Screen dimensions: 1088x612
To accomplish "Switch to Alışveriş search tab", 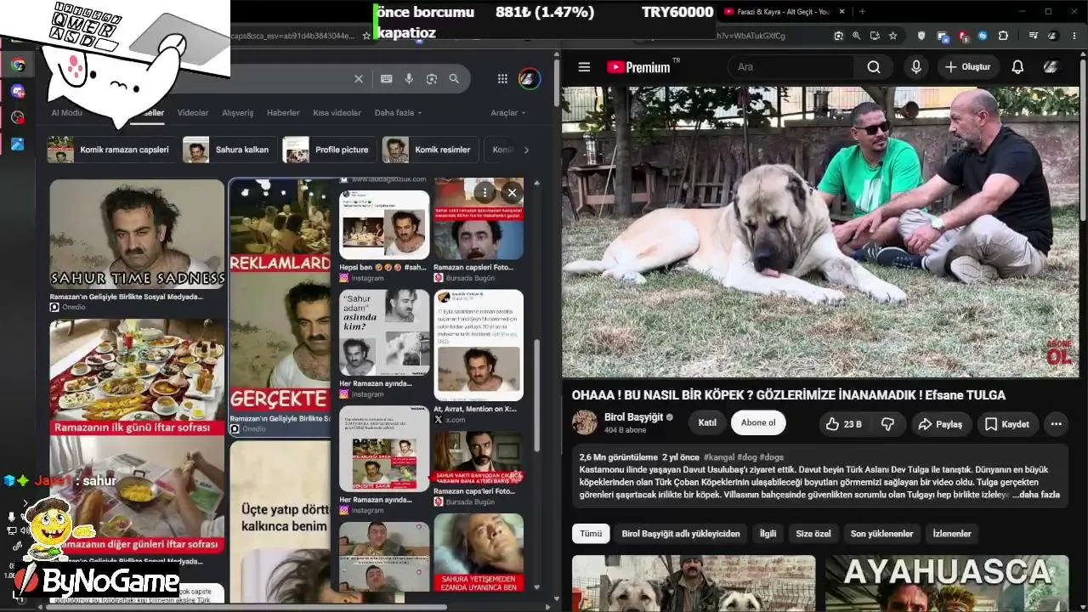I will 238,113.
